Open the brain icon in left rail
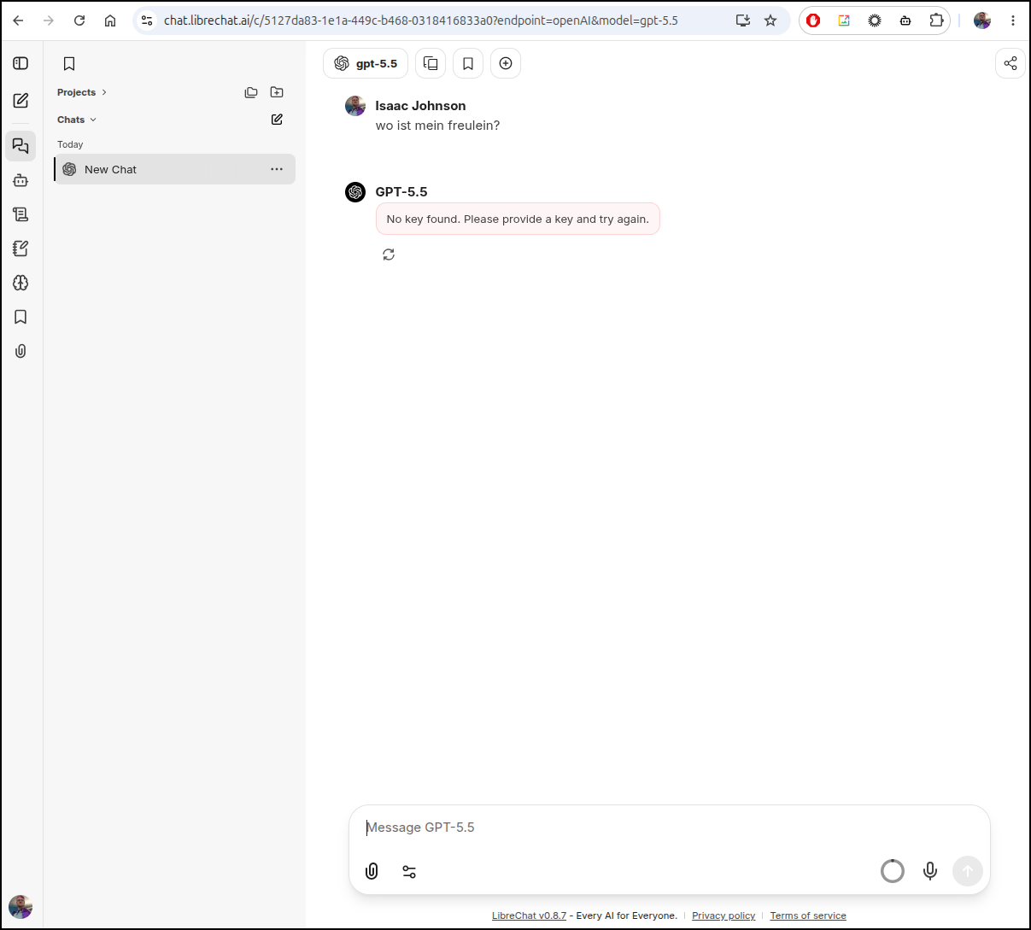1031x930 pixels. pyautogui.click(x=21, y=283)
